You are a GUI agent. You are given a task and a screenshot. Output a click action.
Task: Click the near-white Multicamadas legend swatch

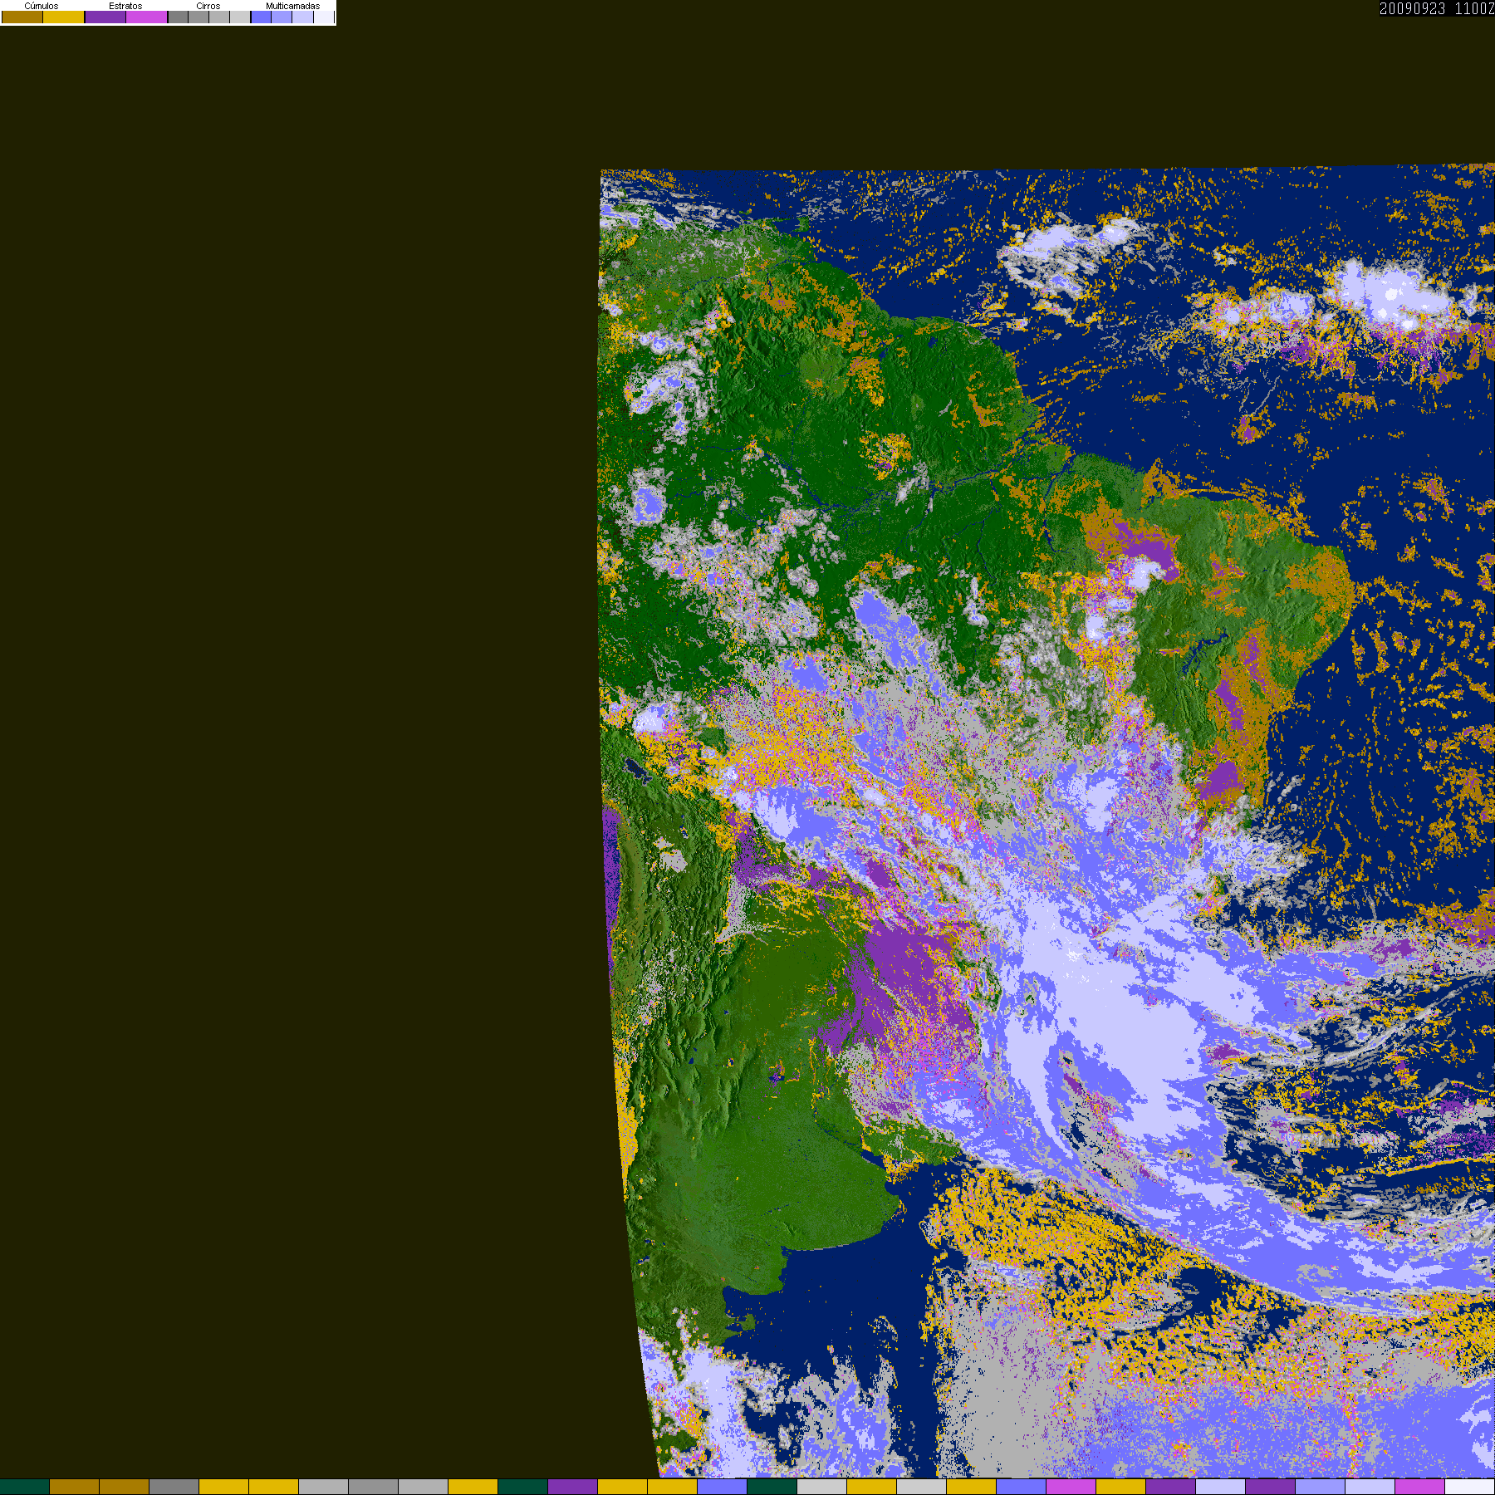click(324, 17)
